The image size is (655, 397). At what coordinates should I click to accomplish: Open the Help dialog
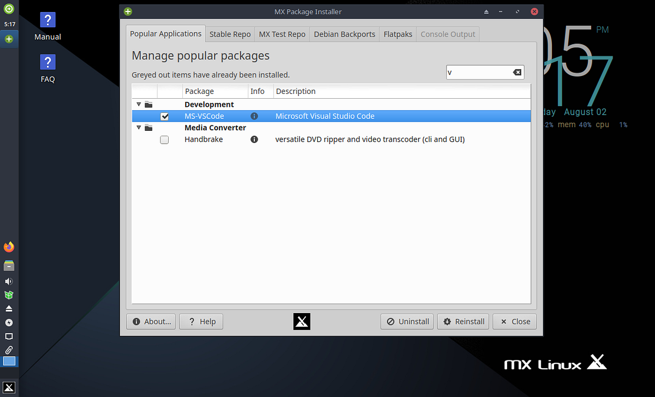click(x=201, y=321)
